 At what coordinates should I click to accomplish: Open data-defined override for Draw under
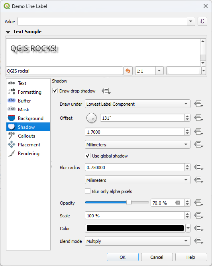(198, 104)
